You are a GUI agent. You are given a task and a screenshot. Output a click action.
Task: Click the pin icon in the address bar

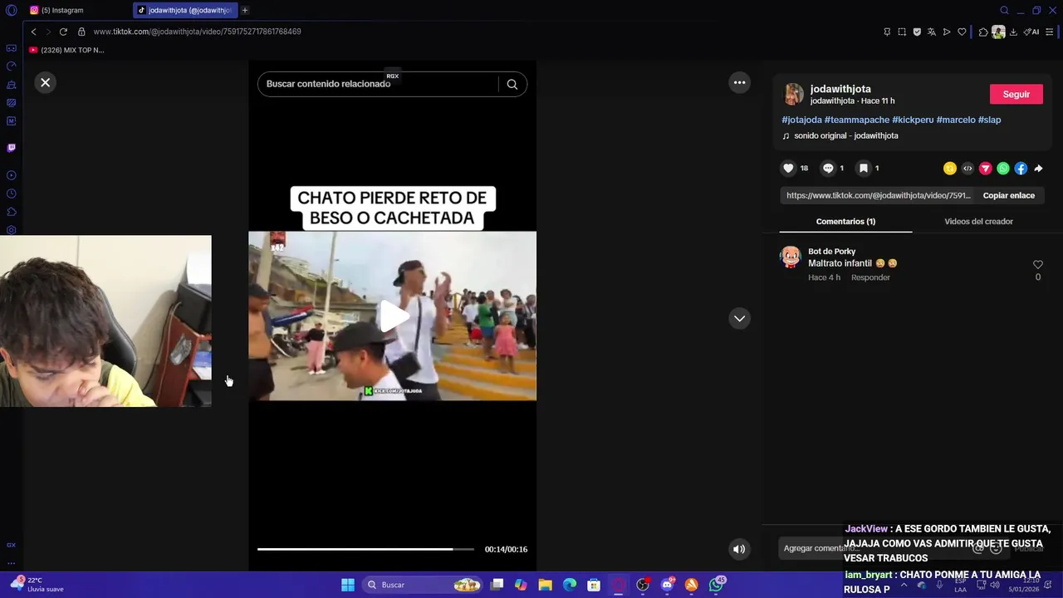(x=887, y=32)
